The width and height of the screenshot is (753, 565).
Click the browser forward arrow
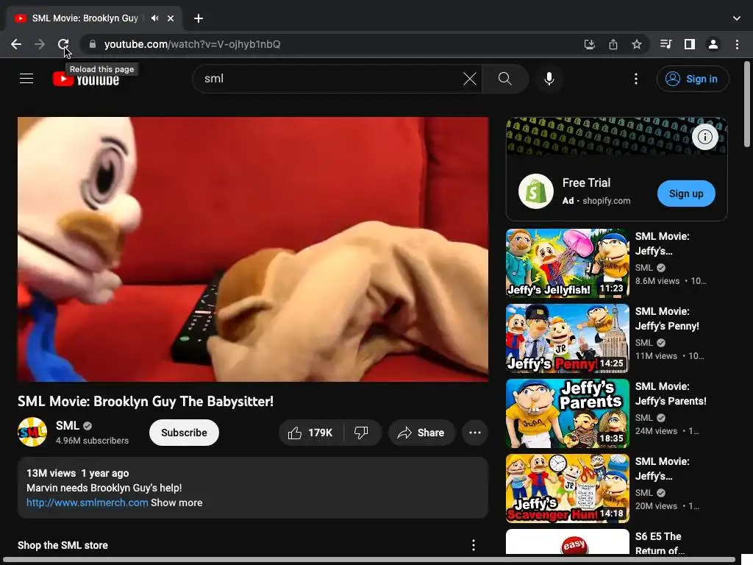40,44
